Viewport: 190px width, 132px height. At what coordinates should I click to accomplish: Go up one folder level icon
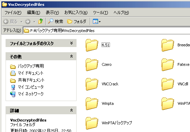click(41, 21)
